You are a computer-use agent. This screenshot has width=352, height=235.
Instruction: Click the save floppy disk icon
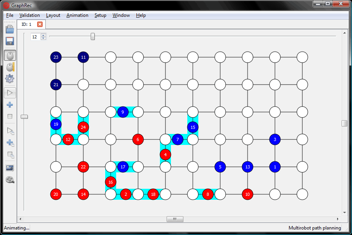tap(10, 41)
